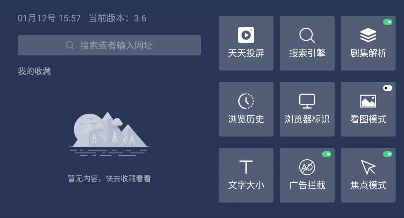The image size is (404, 218).
Task: Click the 浏览历史 tile label
Action: click(246, 119)
